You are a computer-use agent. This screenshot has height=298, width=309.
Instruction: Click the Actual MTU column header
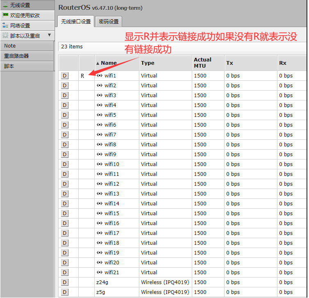click(208, 63)
